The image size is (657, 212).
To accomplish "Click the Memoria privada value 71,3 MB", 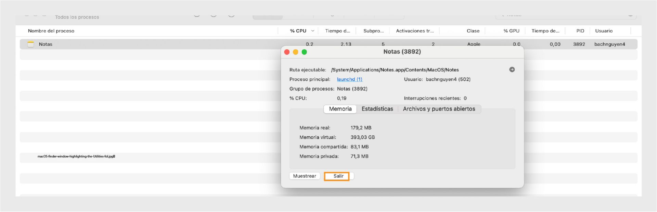I will (359, 156).
